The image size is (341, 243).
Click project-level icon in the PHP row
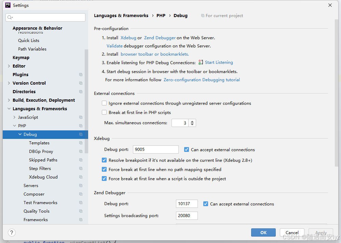[81, 126]
